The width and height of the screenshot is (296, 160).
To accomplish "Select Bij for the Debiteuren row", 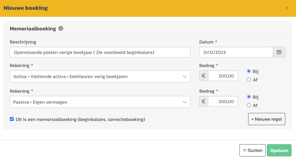I will (249, 71).
